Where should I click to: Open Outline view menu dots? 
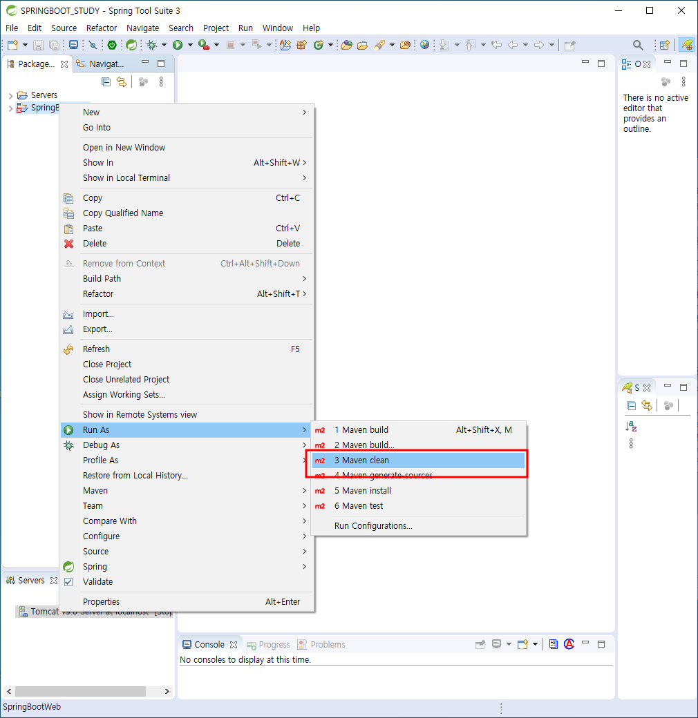click(x=683, y=82)
